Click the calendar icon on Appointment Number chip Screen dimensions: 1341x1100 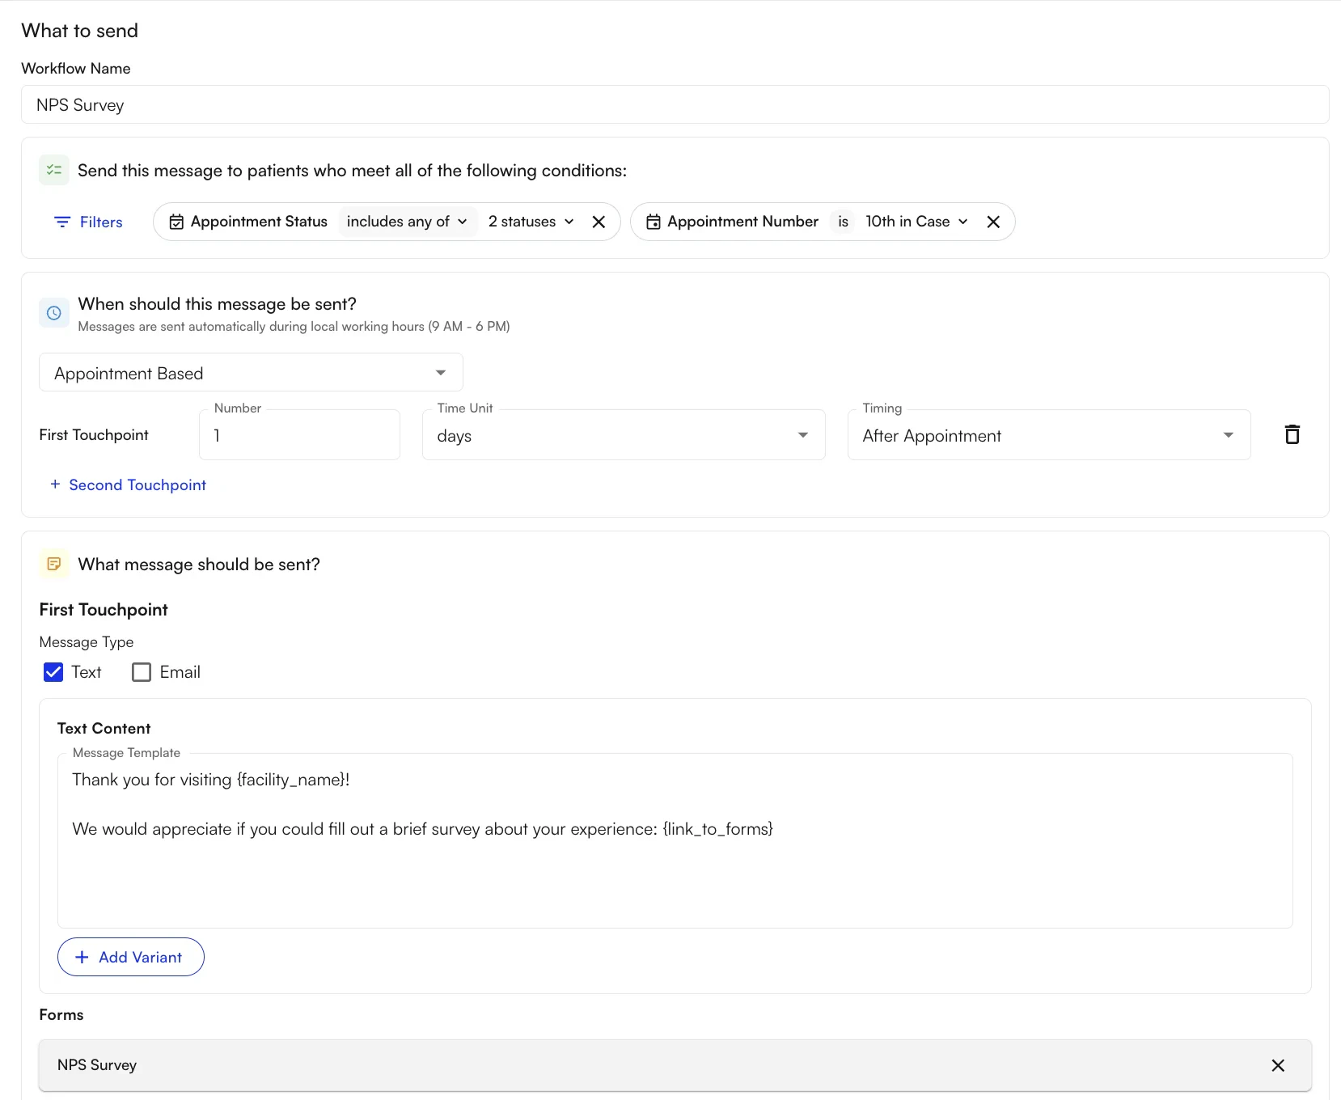[654, 221]
